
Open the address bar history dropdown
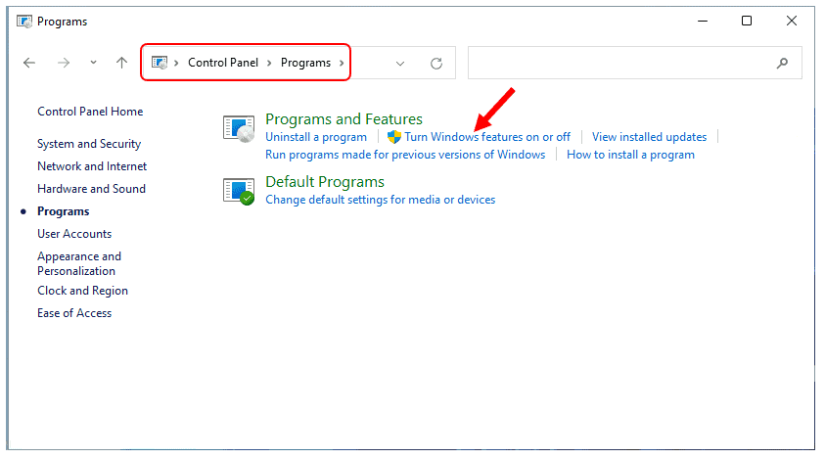pos(400,64)
